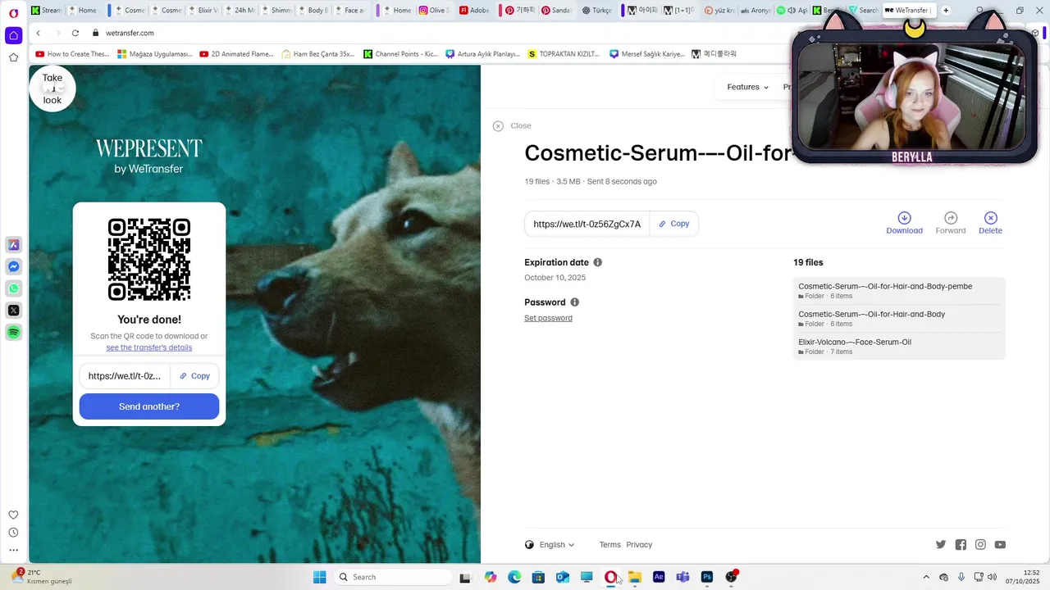Viewport: 1050px width, 590px height.
Task: Click the transfer URL field https://we.tl/t-0z56ZgCx7A
Action: coord(587,224)
